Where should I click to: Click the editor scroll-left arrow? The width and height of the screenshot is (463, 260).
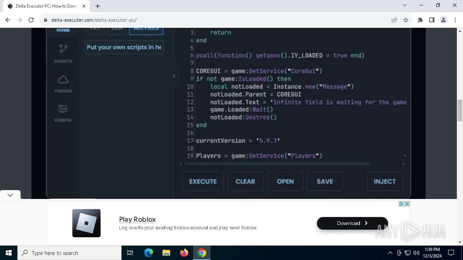tap(180, 164)
